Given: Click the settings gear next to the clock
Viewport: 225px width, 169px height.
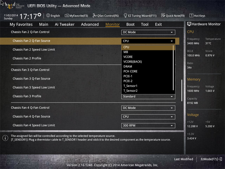Looking at the screenshot, I should coord(39,15).
